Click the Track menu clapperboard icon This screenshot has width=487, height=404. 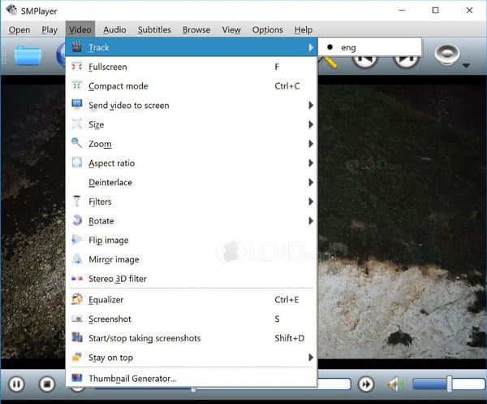click(77, 47)
